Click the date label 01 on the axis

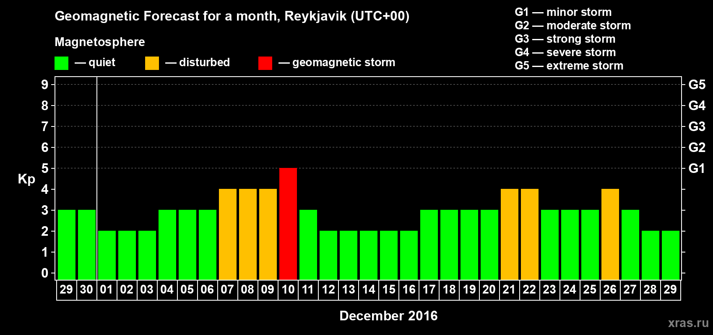(x=107, y=289)
